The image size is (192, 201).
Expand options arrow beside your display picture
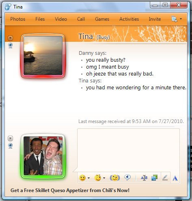click(11, 138)
